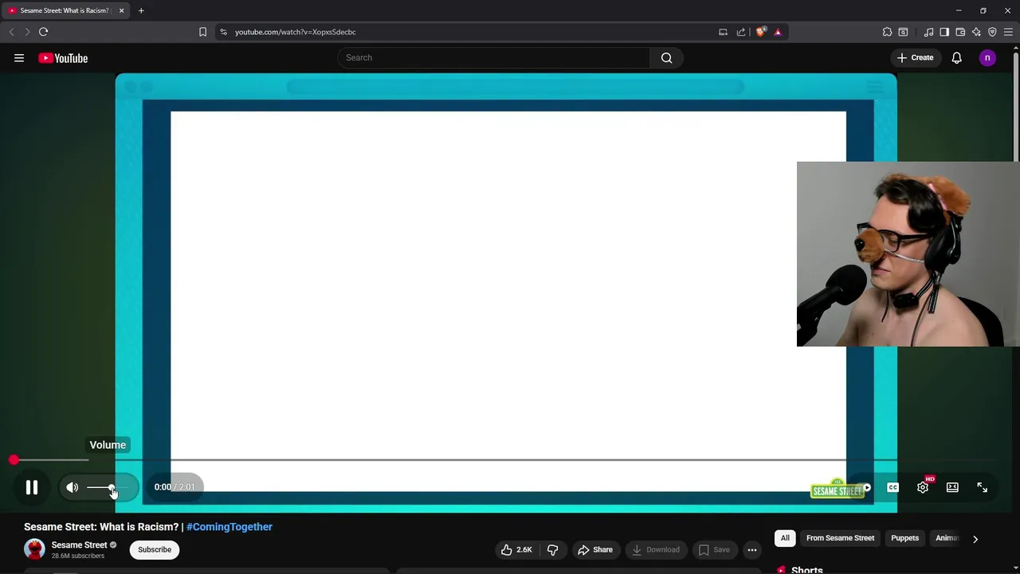Install the page as app icon

pos(723,32)
